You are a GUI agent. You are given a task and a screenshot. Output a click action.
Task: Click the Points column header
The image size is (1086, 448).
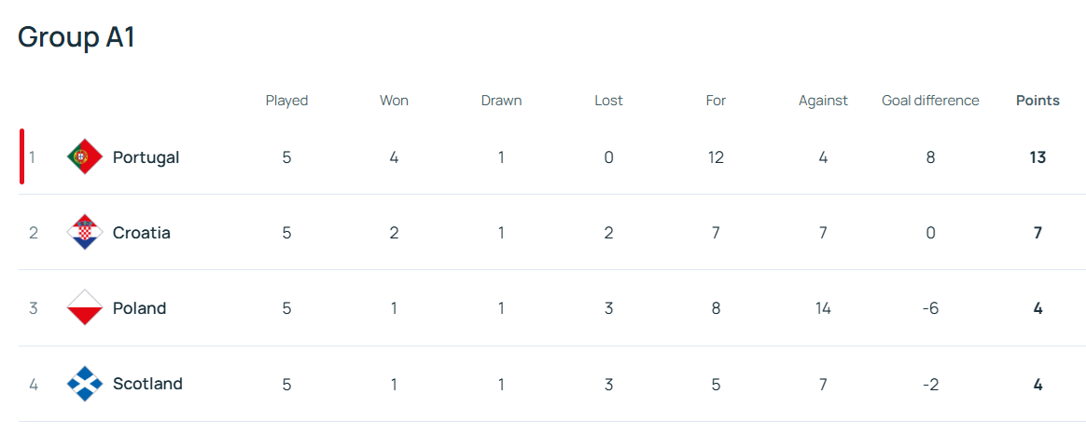coord(1037,101)
